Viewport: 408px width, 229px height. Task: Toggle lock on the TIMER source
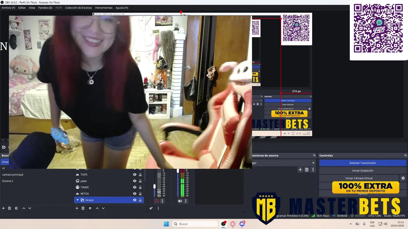pyautogui.click(x=140, y=187)
